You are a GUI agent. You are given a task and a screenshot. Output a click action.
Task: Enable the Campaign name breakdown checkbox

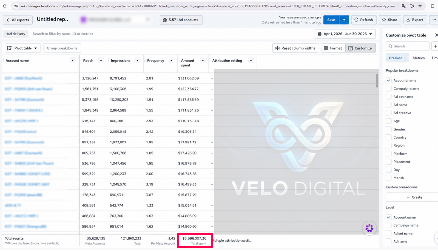(389, 88)
